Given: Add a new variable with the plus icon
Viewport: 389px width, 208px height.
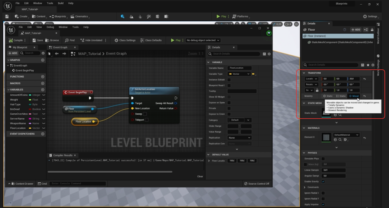Looking at the screenshot, I should click(43, 90).
